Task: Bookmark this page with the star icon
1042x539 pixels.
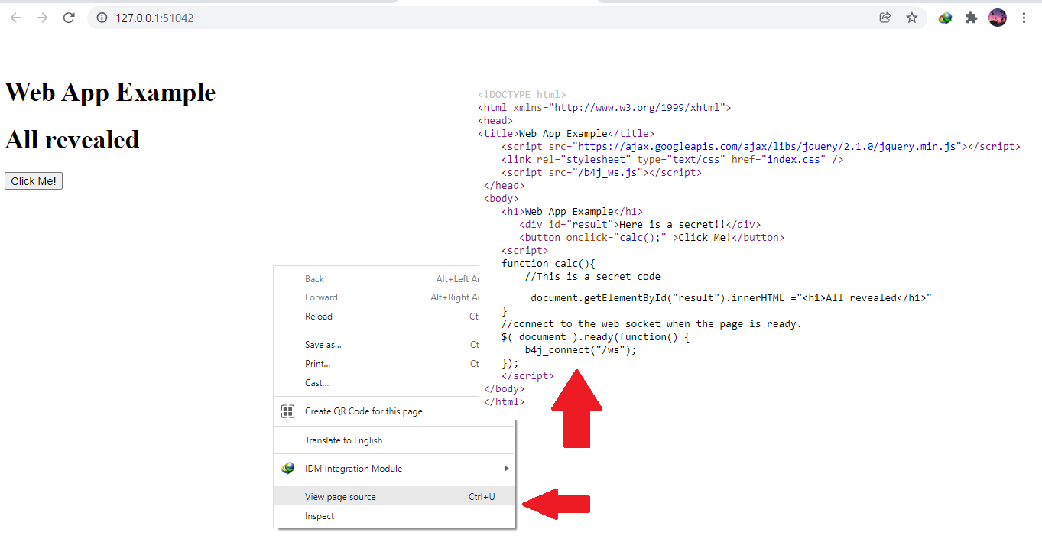Action: 912,18
